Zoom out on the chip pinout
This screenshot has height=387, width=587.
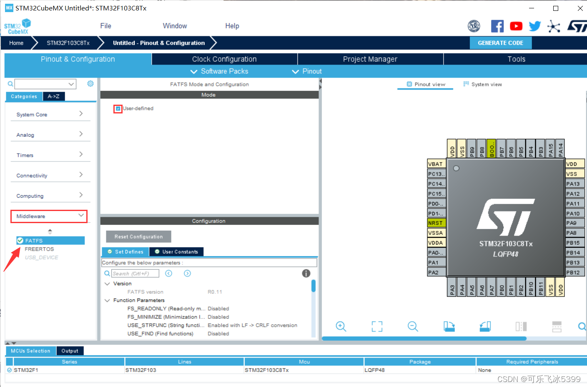pos(413,327)
